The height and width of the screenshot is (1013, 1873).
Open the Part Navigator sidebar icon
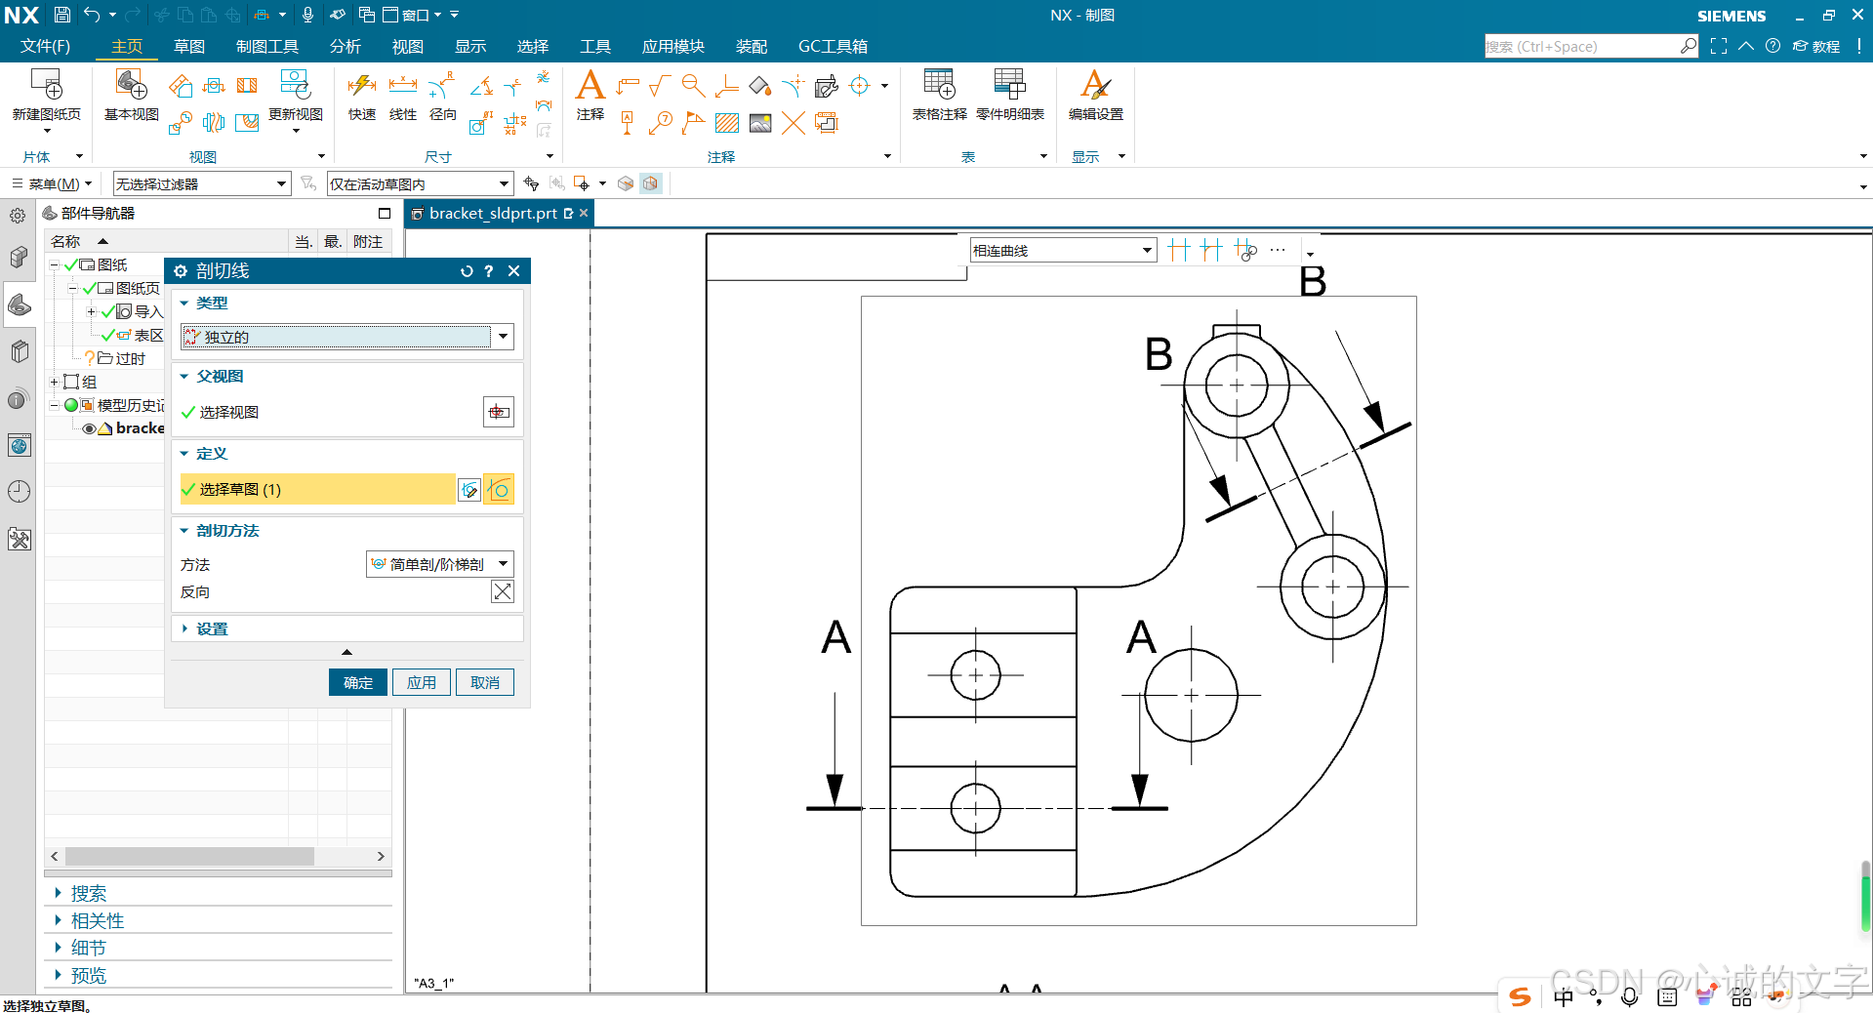tap(20, 306)
